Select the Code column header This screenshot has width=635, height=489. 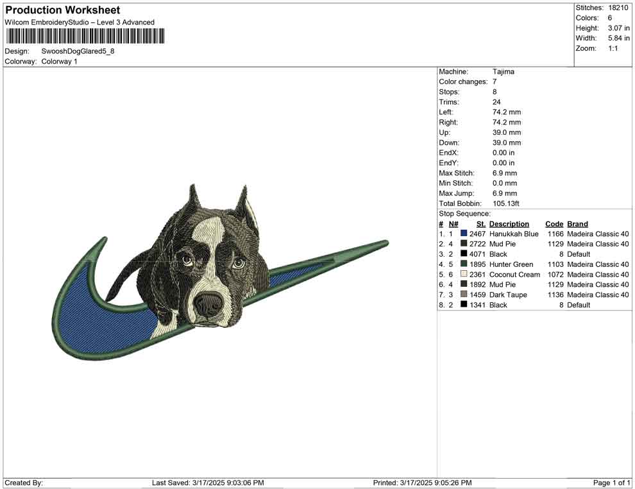tap(554, 224)
